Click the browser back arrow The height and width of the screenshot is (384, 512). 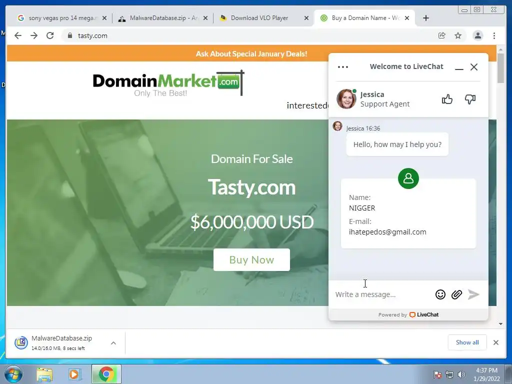18,35
